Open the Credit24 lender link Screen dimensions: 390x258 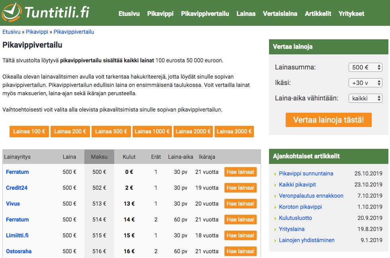pos(17,188)
